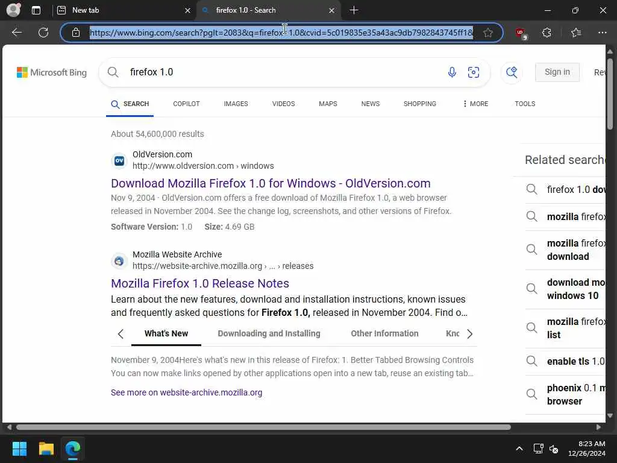Show hidden icons tray chevron
Screen dimensions: 617x463
tap(519, 449)
